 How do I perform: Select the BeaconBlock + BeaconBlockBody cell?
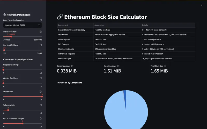tap(75, 30)
